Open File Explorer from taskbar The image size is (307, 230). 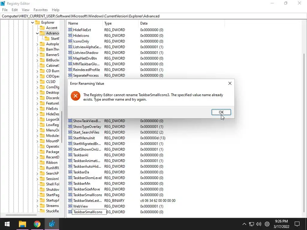tap(22, 224)
